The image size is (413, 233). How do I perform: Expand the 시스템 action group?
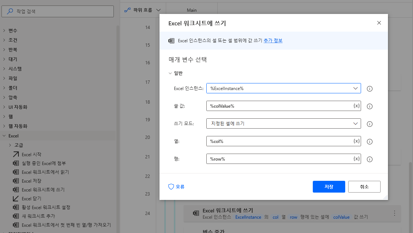click(4, 69)
